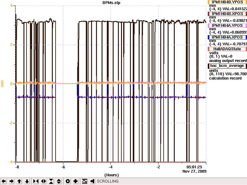
Task: Select the IPM1H04B.YPOS curve legend
Action: (x=227, y=2)
